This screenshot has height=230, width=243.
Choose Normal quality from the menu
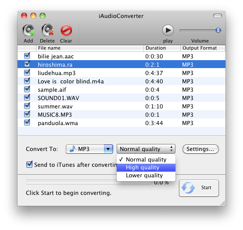click(x=146, y=159)
